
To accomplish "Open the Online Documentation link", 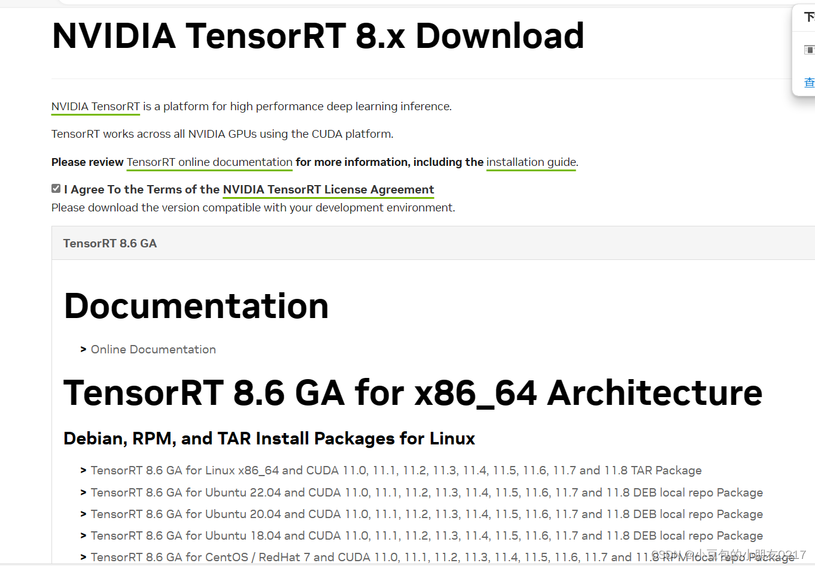I will click(153, 350).
